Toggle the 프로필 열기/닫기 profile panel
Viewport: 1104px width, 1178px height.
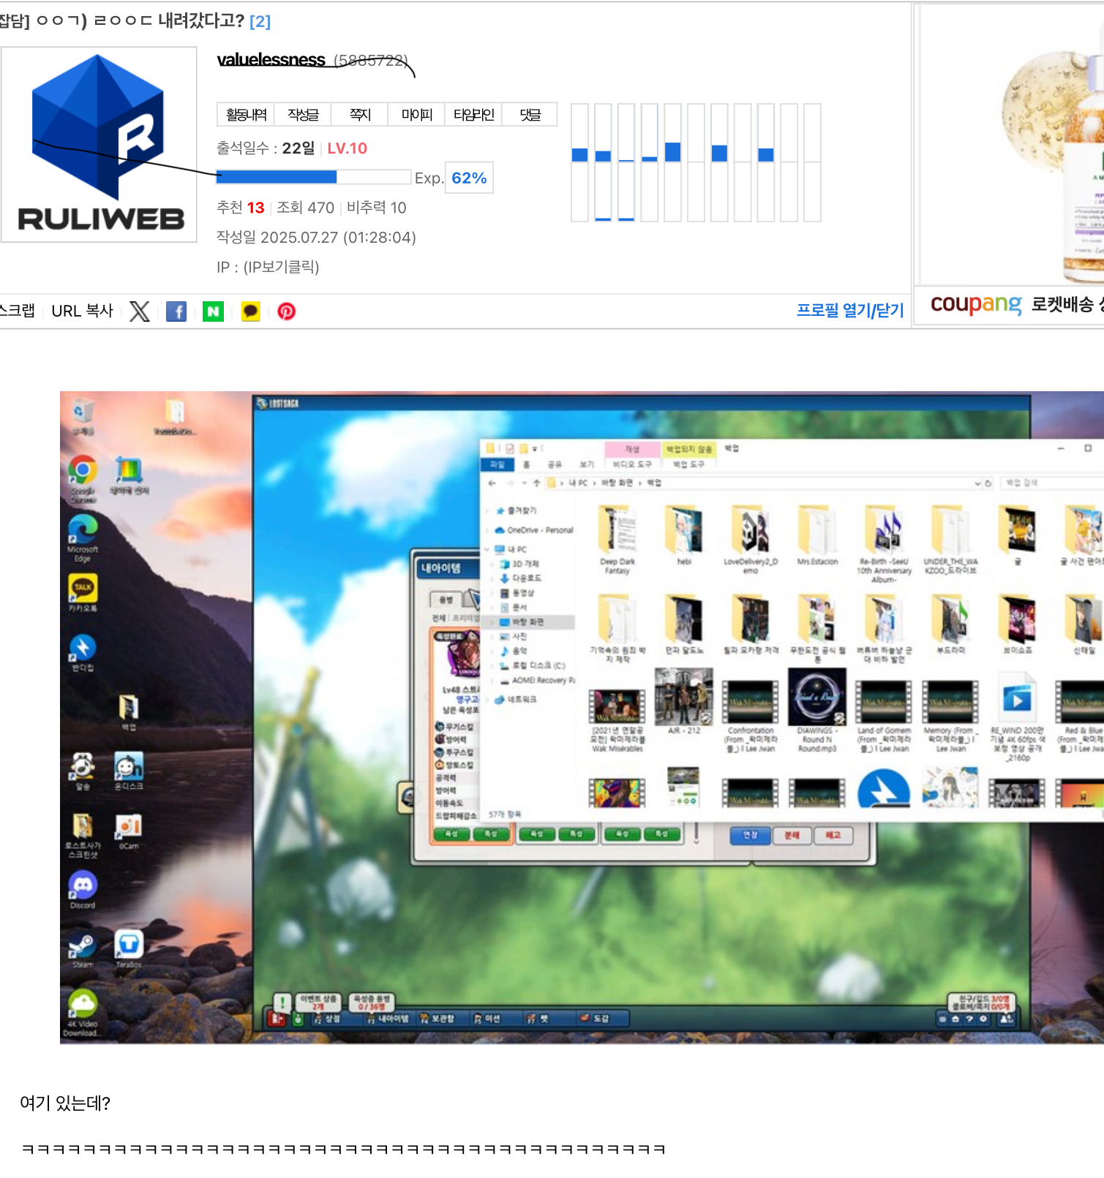[849, 311]
